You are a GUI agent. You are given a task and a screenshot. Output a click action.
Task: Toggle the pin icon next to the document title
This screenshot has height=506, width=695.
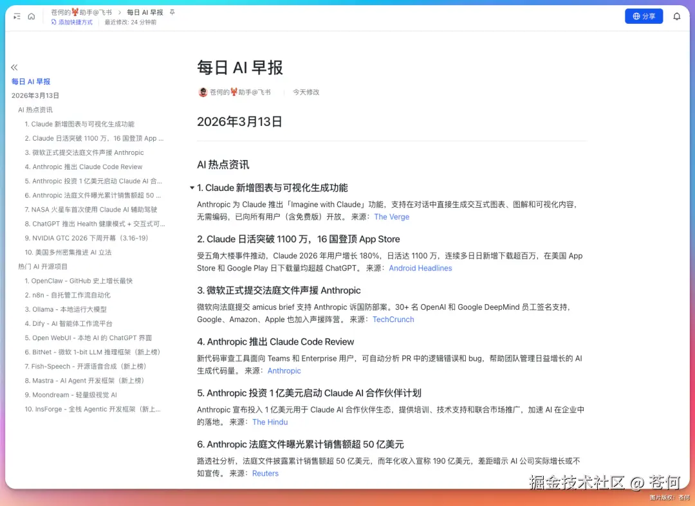[171, 12]
